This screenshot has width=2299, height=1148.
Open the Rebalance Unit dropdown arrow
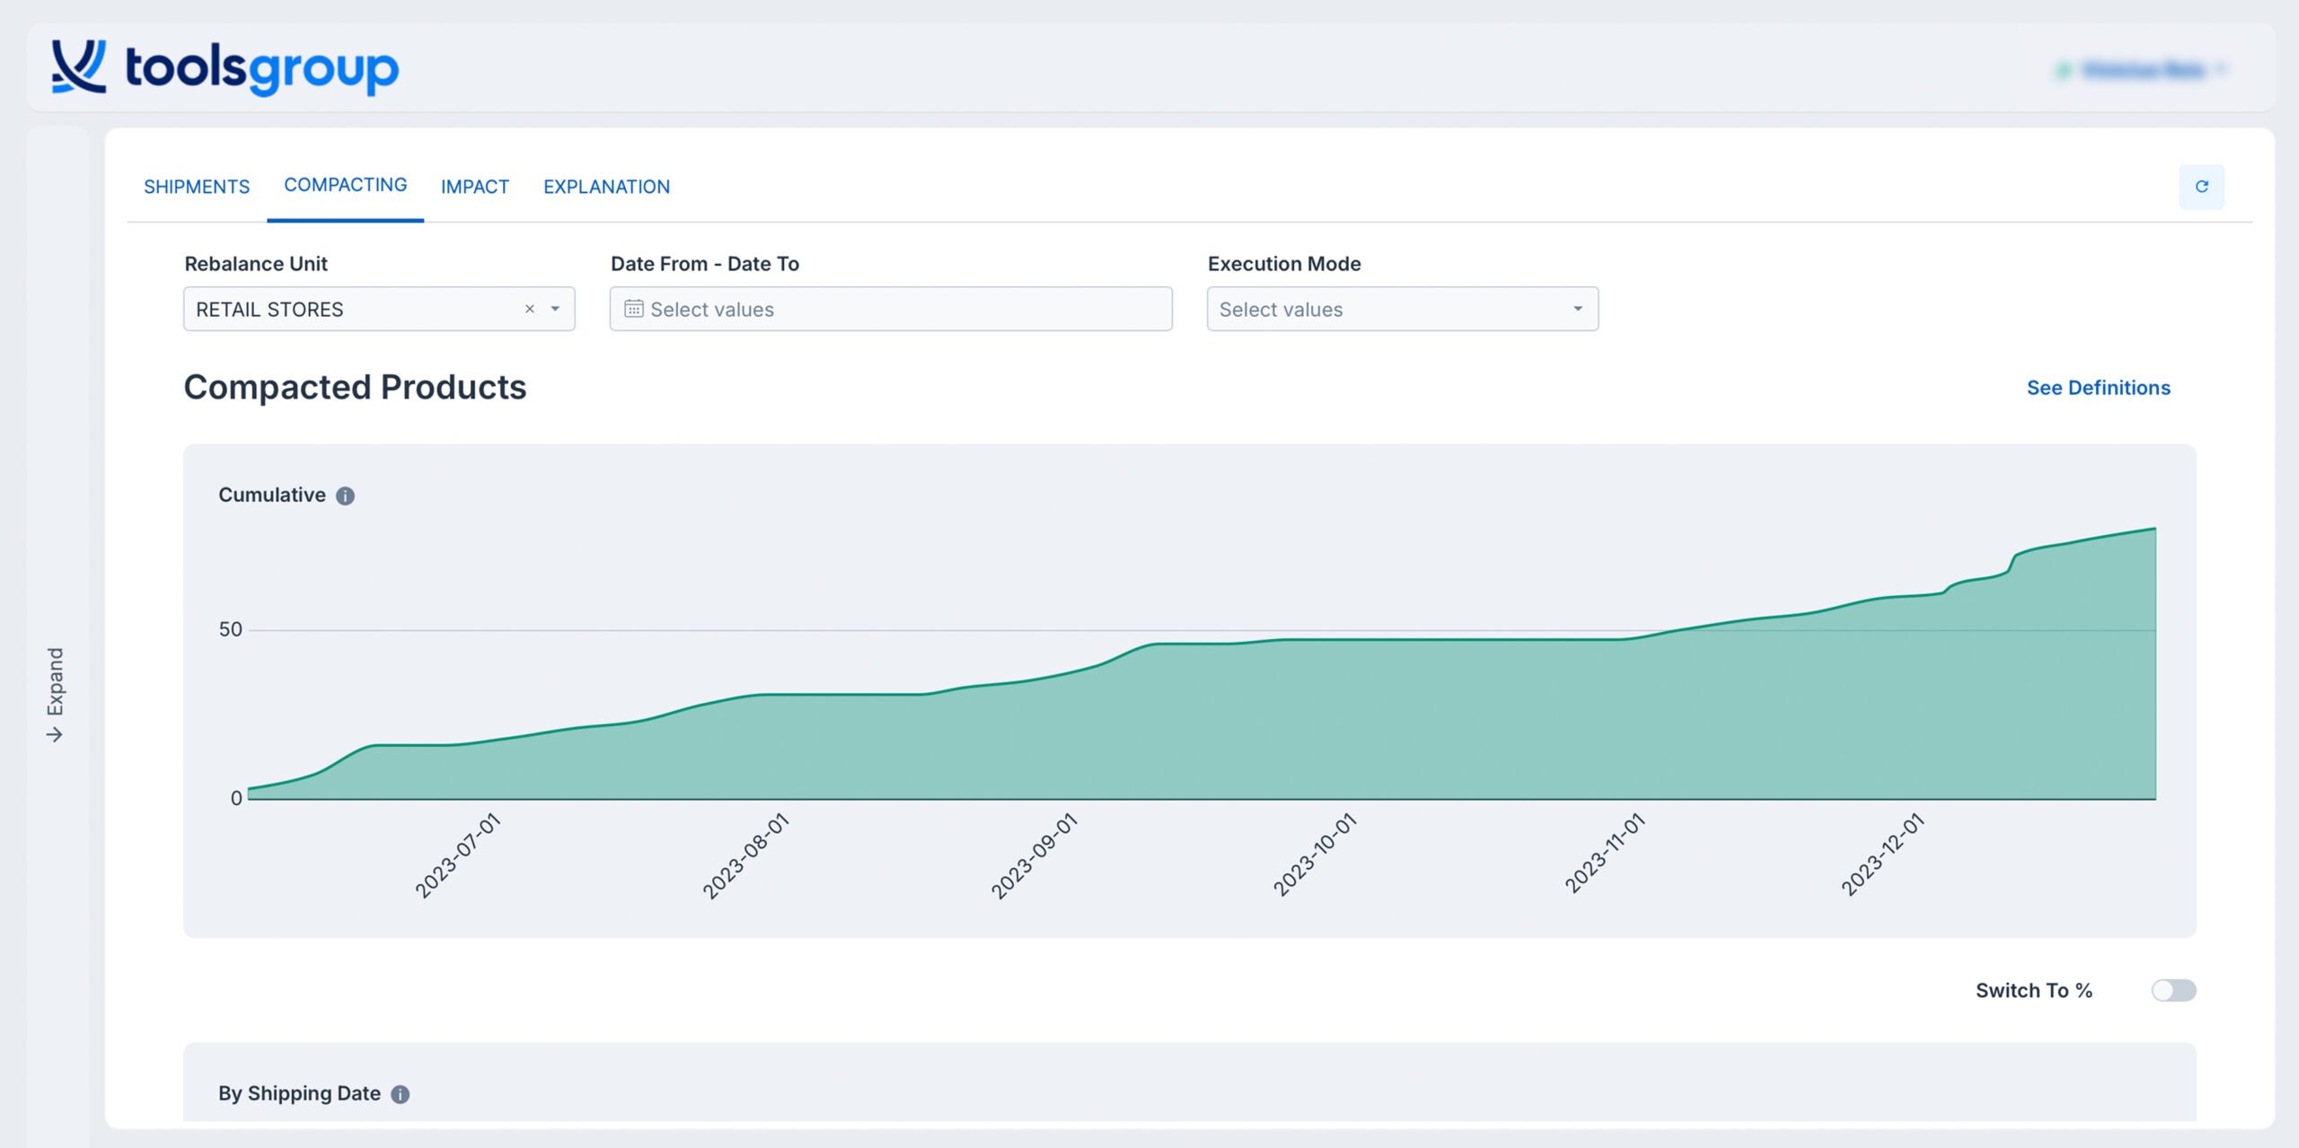(556, 309)
